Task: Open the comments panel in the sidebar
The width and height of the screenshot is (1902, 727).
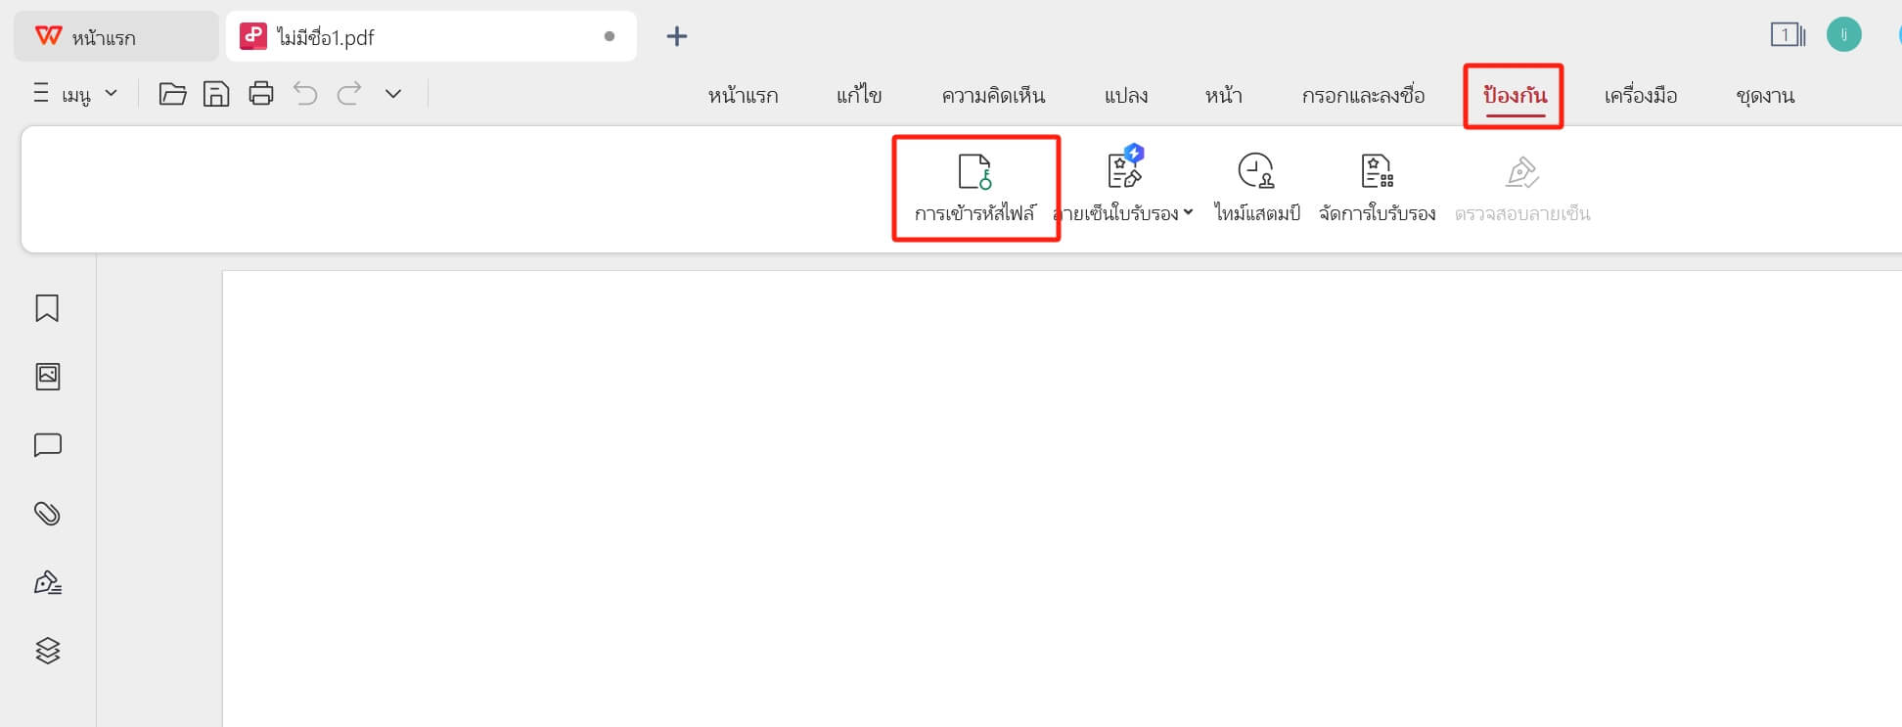Action: click(47, 444)
